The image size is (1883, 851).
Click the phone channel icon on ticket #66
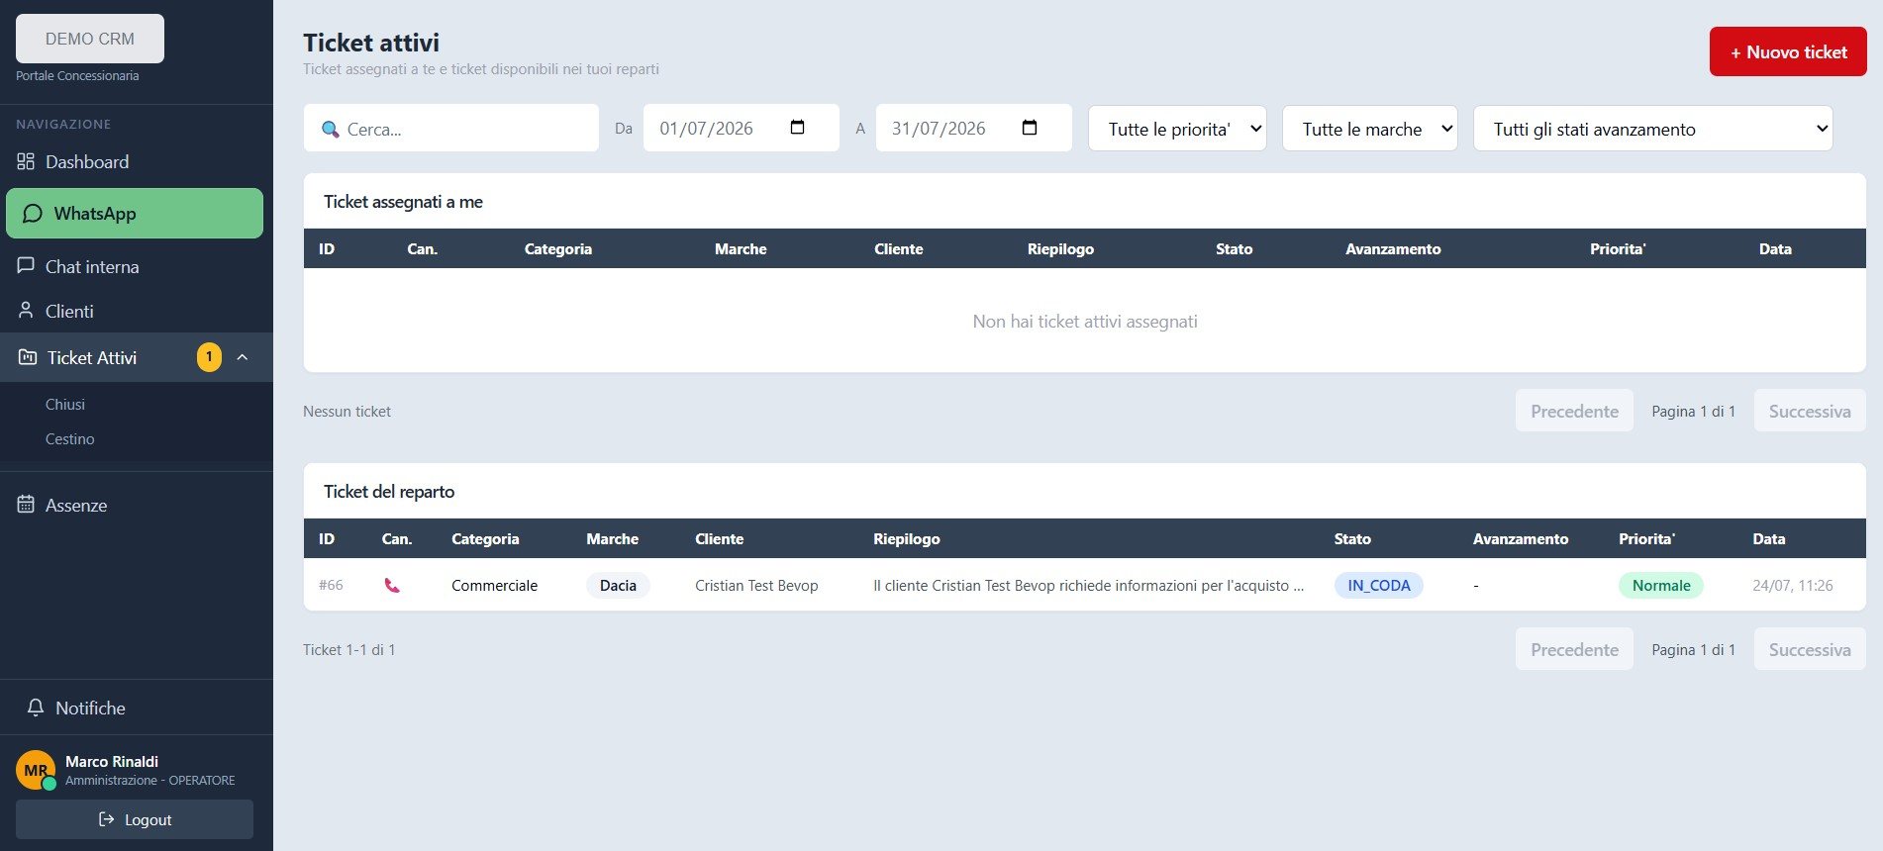coord(392,586)
